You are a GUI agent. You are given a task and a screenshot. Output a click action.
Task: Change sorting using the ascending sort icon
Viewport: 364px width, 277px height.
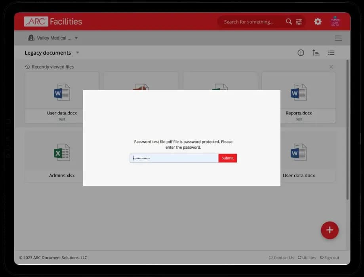pyautogui.click(x=316, y=52)
